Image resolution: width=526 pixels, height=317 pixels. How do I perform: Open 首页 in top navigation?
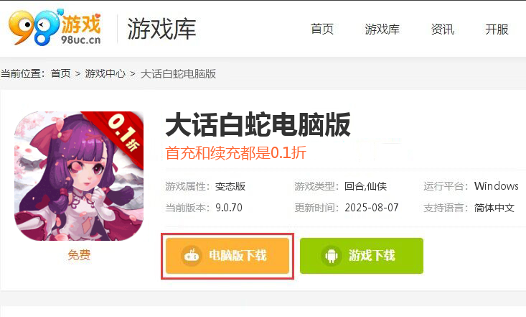[322, 29]
